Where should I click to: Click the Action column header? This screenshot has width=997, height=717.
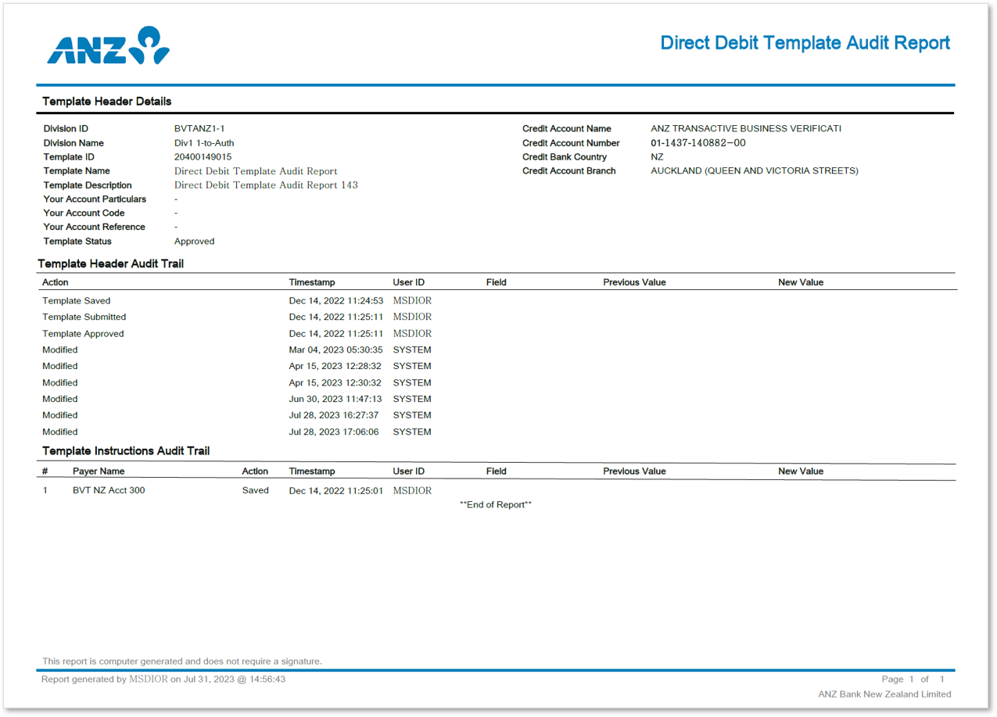coord(55,282)
